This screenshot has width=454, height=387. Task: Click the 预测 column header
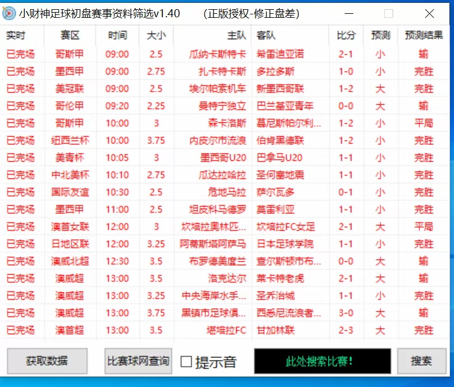point(381,35)
